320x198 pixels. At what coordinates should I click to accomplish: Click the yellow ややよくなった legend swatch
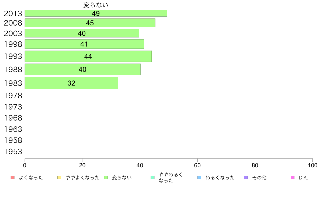coord(59,177)
